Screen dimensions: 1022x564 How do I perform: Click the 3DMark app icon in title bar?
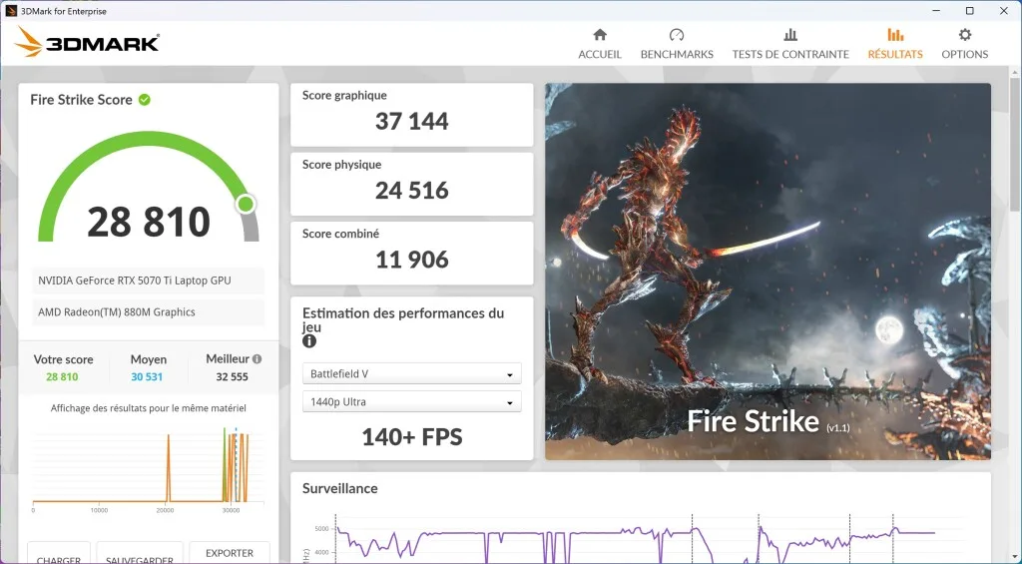click(x=11, y=11)
